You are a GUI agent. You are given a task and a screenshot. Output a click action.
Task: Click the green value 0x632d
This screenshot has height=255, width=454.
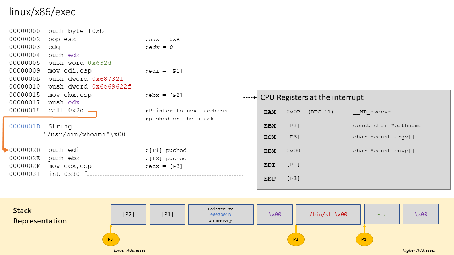coord(100,63)
